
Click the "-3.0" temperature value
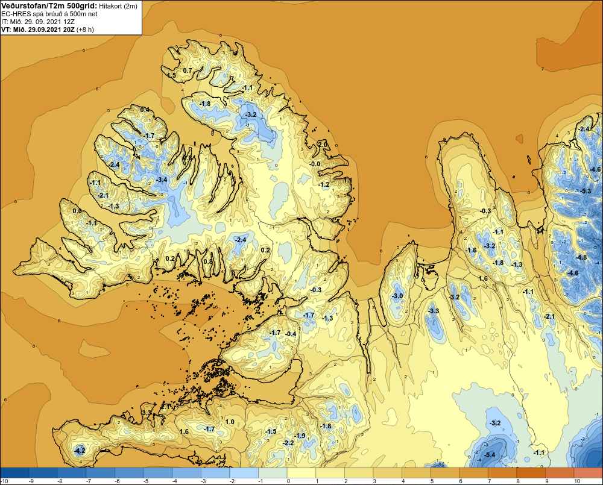pyautogui.click(x=397, y=296)
